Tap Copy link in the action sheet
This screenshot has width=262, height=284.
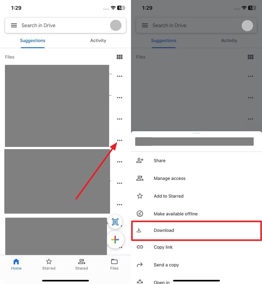[x=163, y=247]
